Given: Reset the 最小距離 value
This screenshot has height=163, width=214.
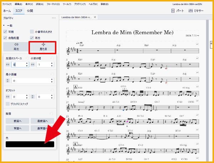Looking at the screenshot, I should 52,74.
